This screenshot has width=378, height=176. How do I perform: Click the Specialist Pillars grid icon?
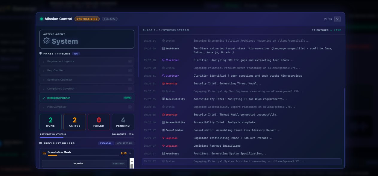tap(41, 143)
